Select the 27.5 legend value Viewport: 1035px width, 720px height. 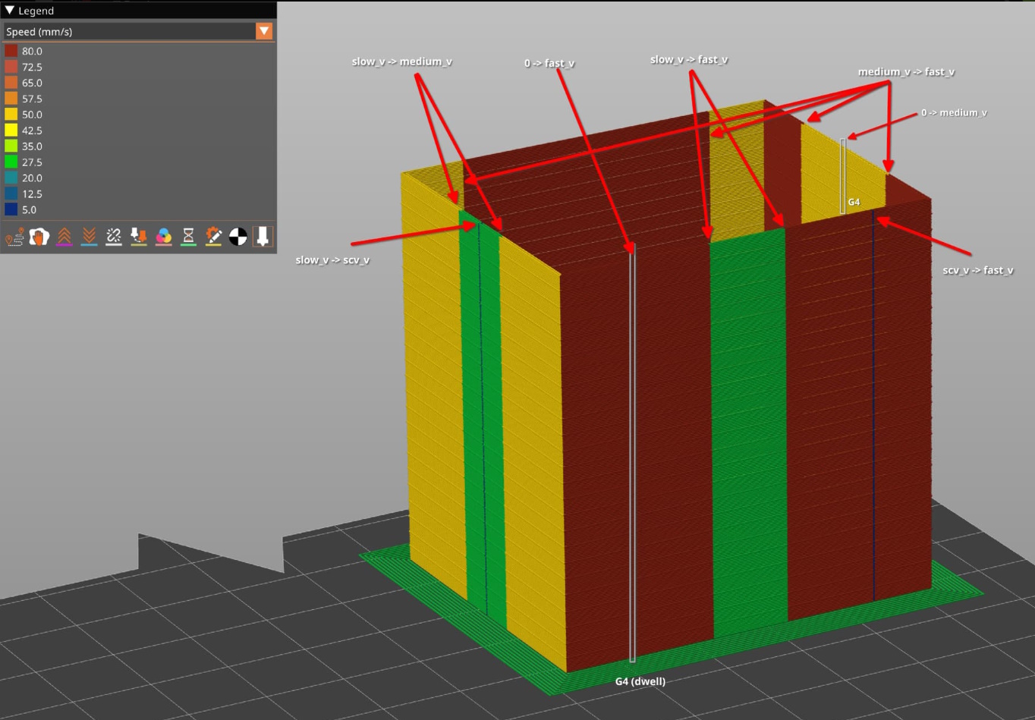click(32, 162)
